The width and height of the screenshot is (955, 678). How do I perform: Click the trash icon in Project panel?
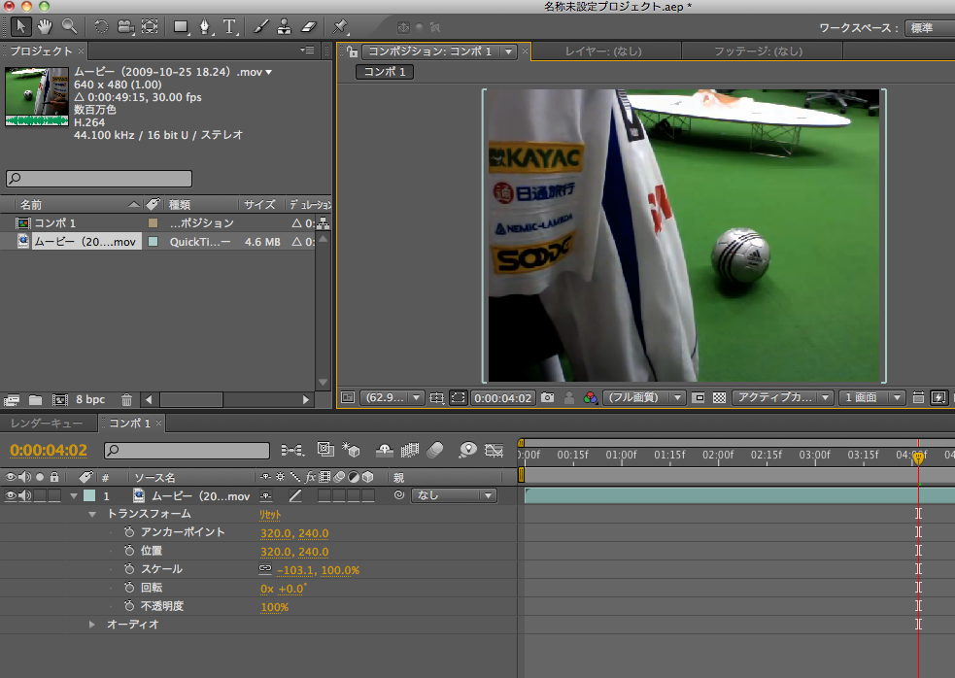[126, 399]
